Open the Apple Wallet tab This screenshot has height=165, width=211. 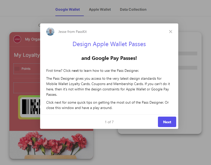[x=100, y=9]
